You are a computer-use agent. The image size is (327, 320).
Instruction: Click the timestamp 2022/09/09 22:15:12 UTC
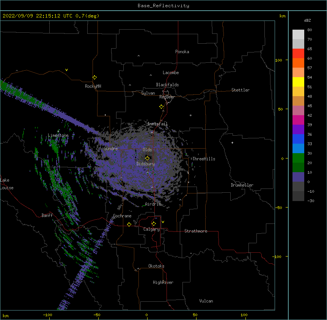[38, 16]
